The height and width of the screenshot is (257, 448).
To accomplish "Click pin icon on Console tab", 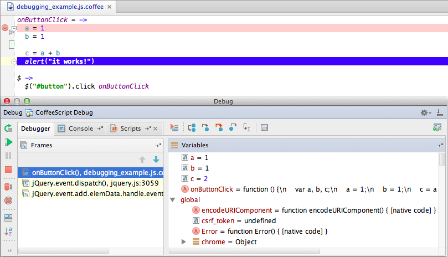I will click(x=100, y=128).
